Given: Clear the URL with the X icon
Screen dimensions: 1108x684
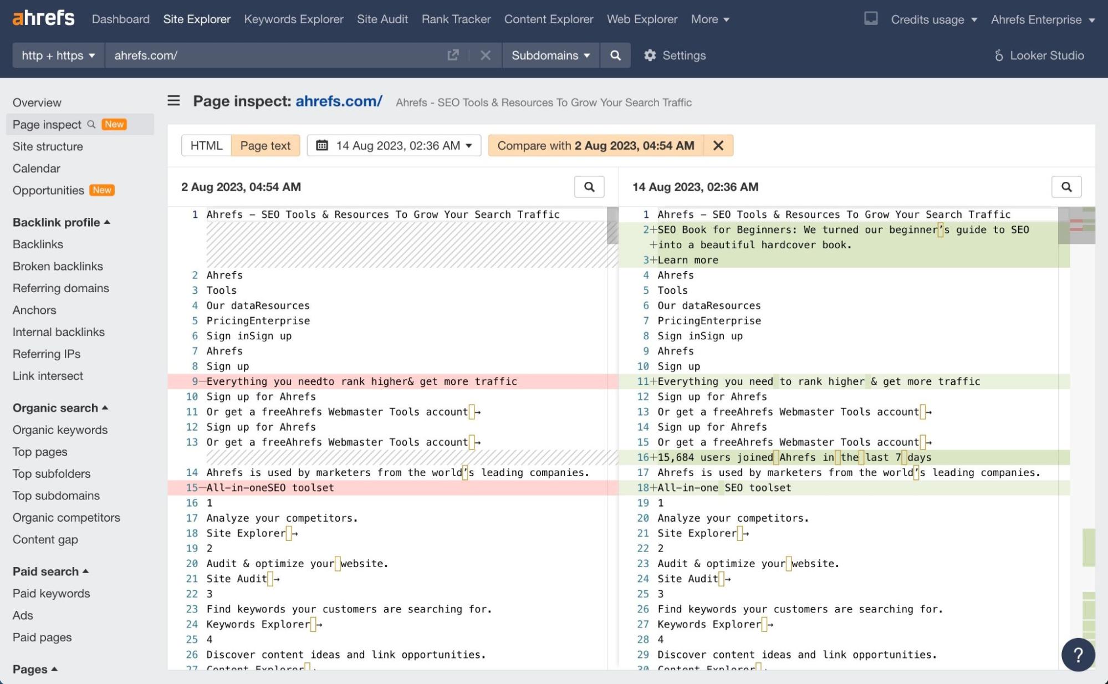Looking at the screenshot, I should click(486, 55).
